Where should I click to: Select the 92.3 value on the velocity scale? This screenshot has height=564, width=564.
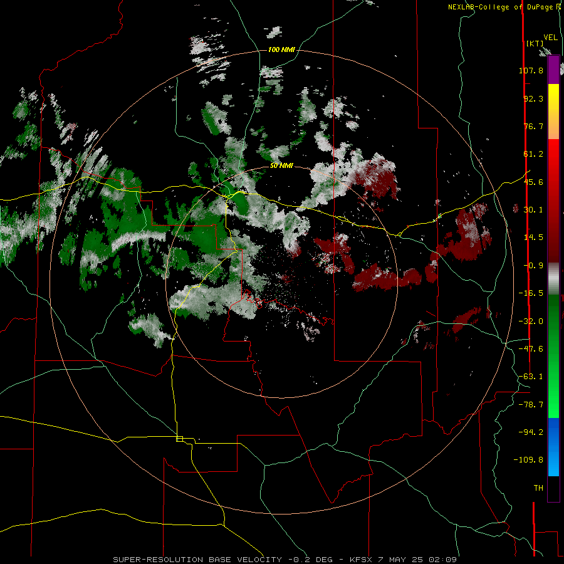(x=533, y=98)
